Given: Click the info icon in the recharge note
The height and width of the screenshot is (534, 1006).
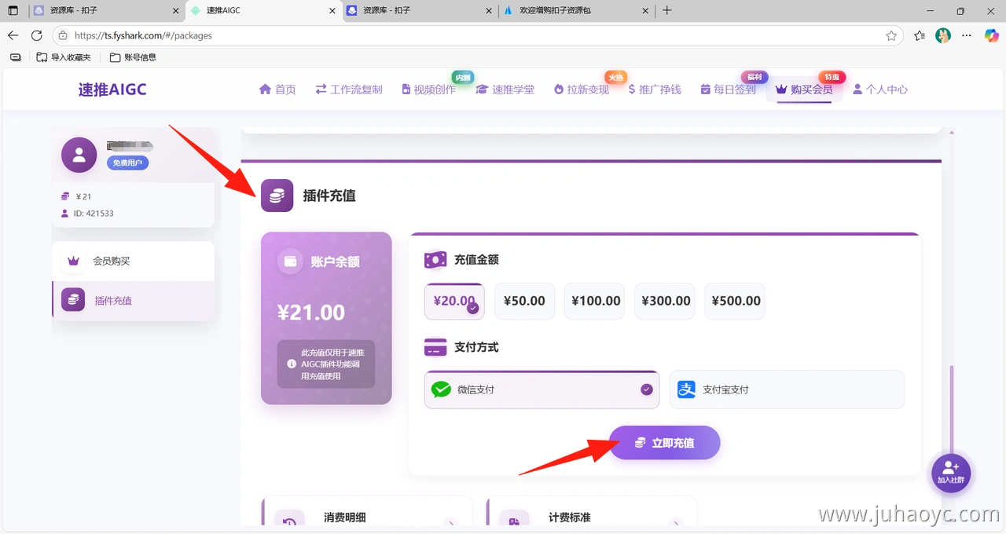Looking at the screenshot, I should pos(292,364).
